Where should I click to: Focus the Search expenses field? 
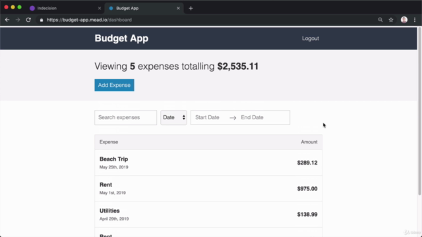(125, 117)
